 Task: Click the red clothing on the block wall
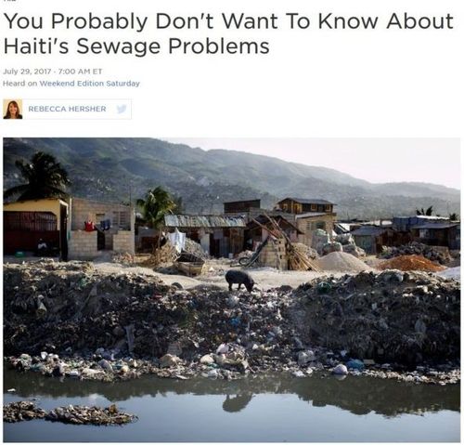tap(90, 225)
